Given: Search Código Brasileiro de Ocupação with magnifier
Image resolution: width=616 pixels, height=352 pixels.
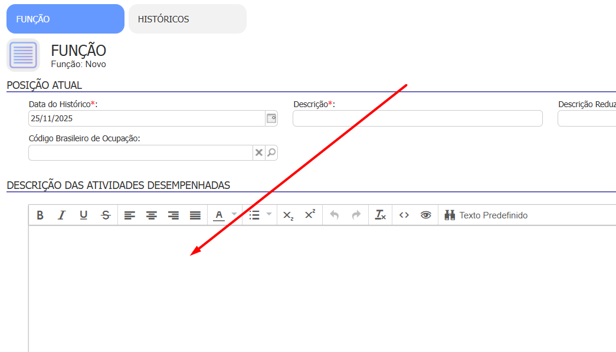Looking at the screenshot, I should pyautogui.click(x=271, y=153).
